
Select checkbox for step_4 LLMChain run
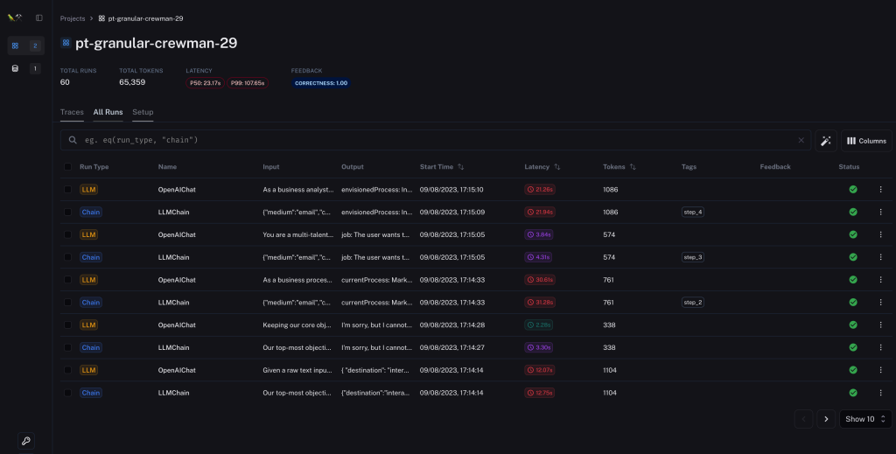click(67, 212)
